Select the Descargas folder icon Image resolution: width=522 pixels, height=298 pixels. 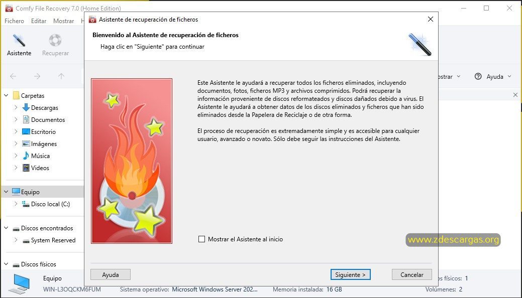(x=26, y=107)
